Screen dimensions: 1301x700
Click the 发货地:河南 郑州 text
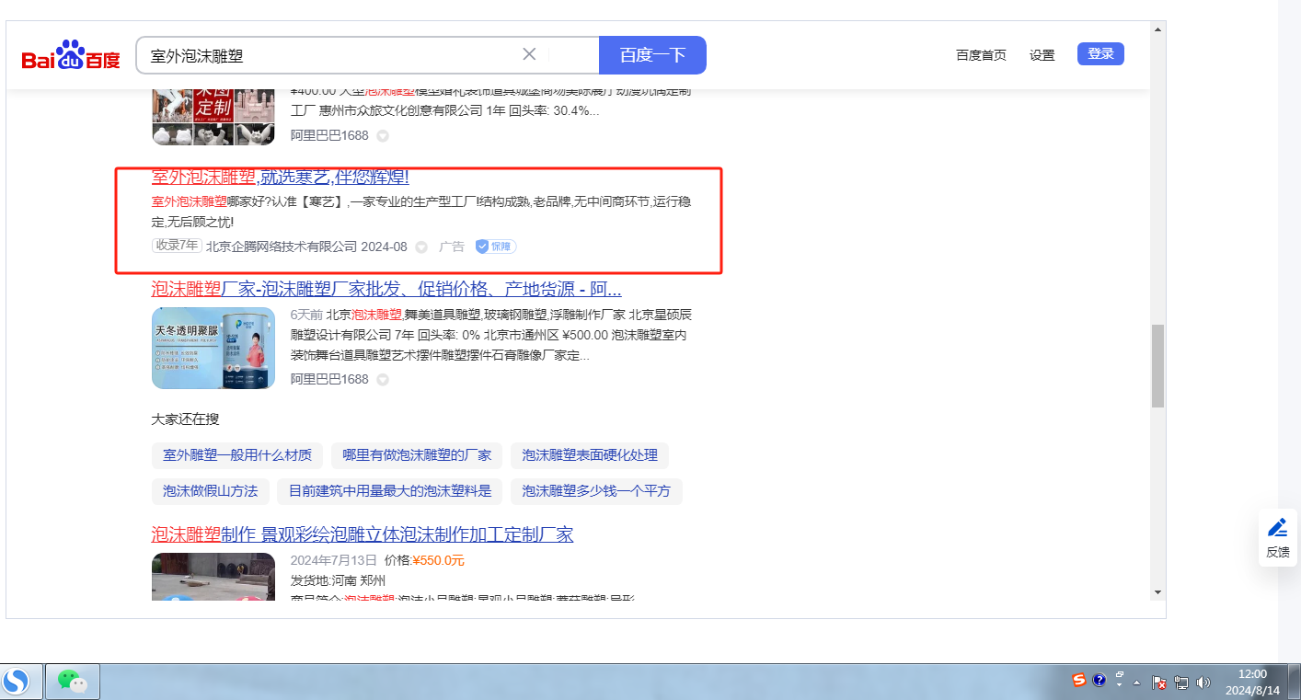point(338,580)
